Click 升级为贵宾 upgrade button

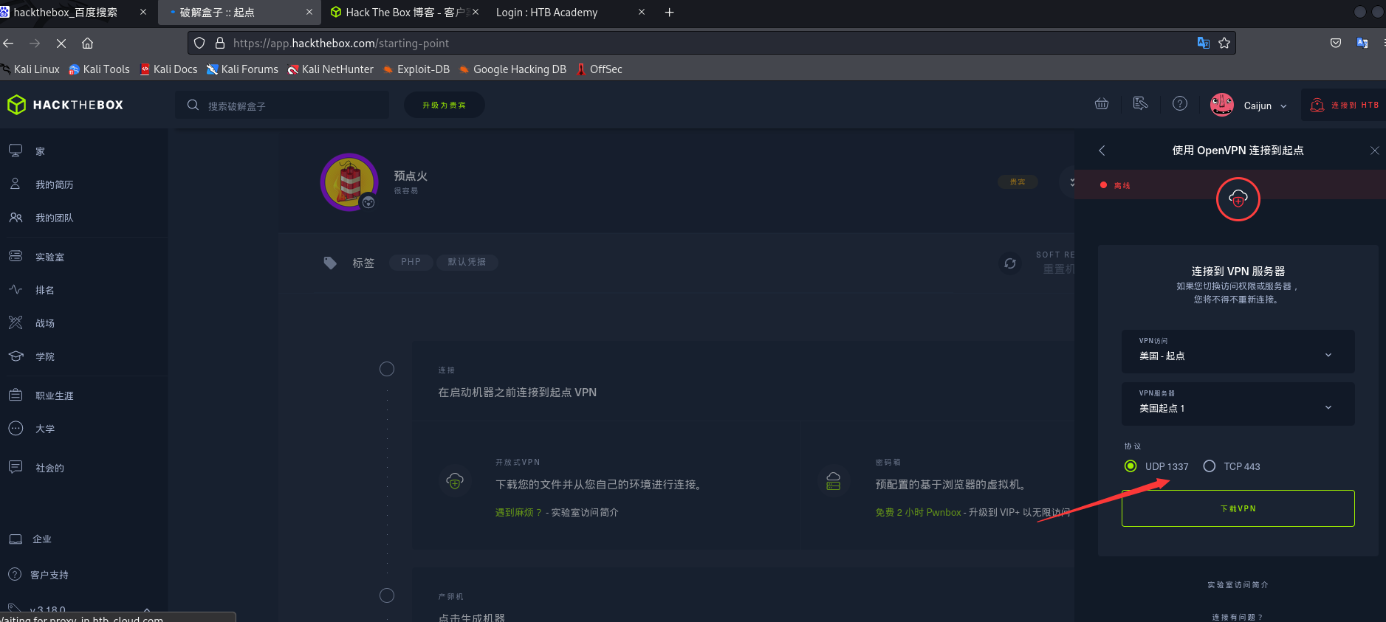coord(445,105)
